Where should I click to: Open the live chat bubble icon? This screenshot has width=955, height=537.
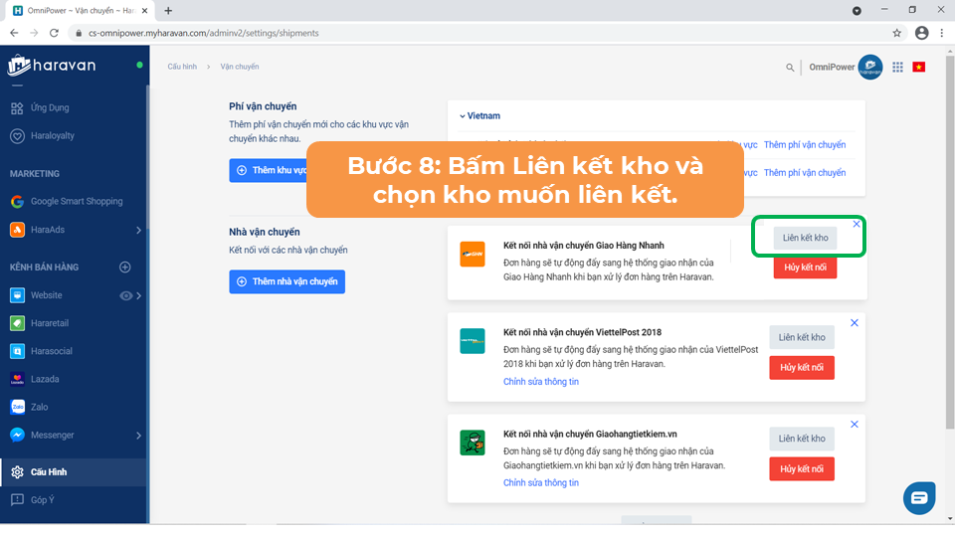tap(919, 498)
